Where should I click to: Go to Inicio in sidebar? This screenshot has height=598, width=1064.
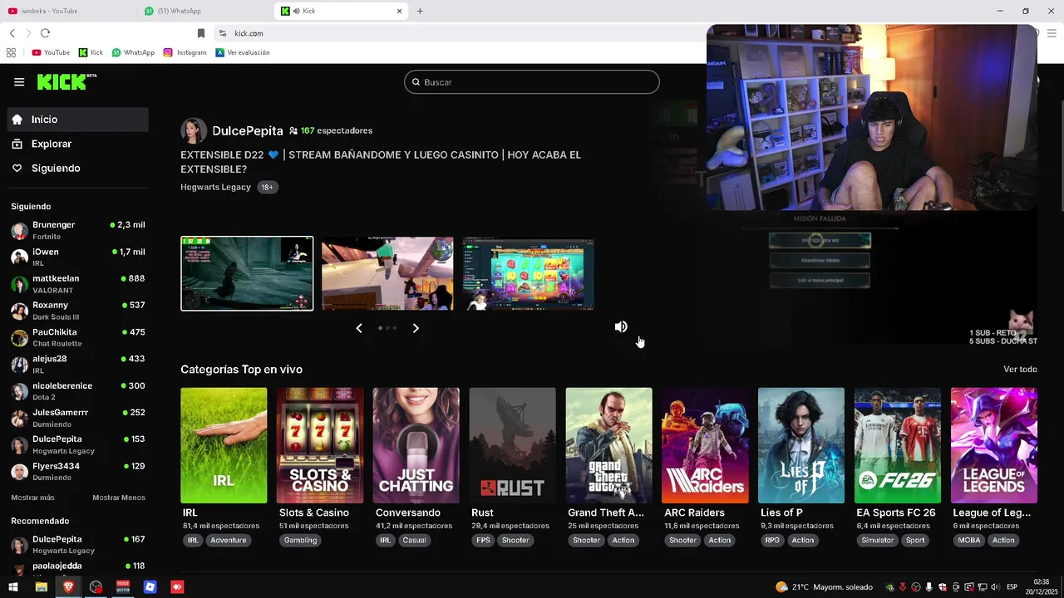pos(78,120)
